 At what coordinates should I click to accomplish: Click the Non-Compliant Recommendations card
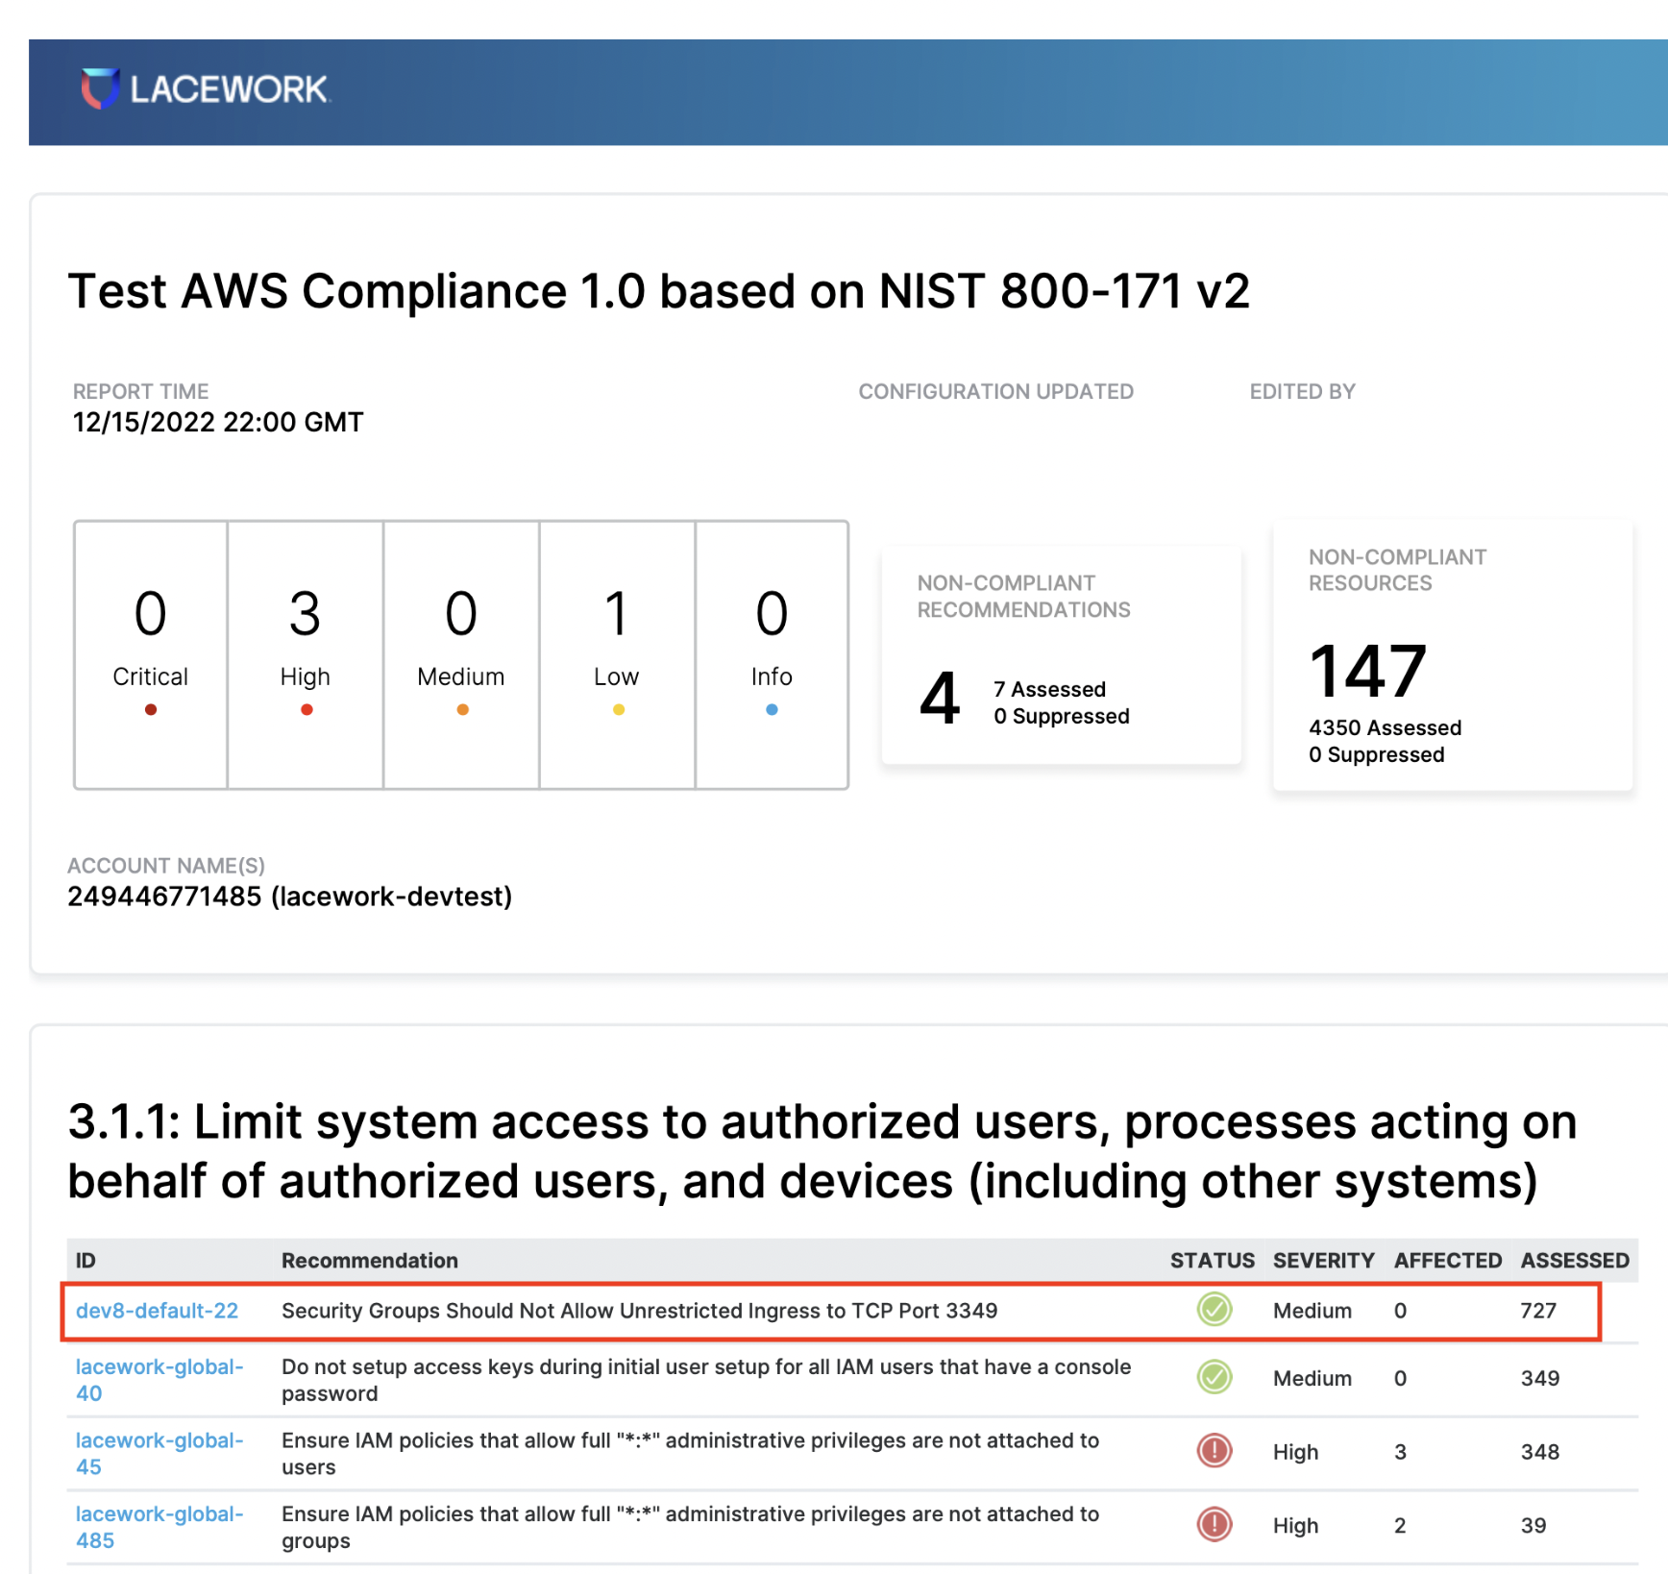click(x=1061, y=655)
